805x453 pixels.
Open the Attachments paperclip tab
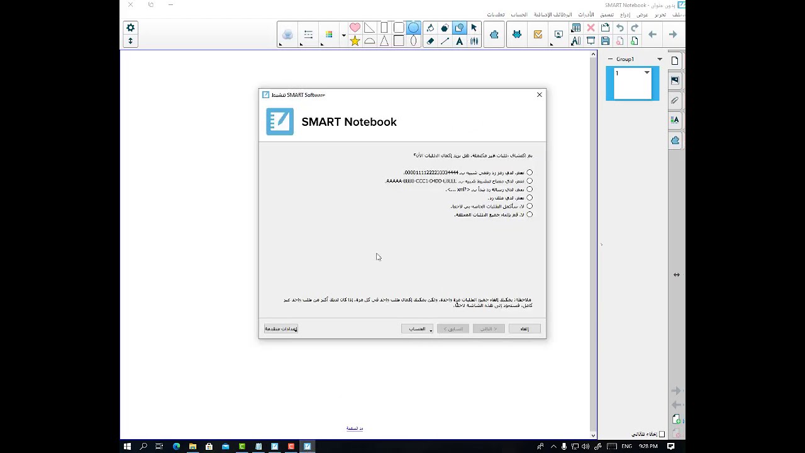click(x=675, y=100)
